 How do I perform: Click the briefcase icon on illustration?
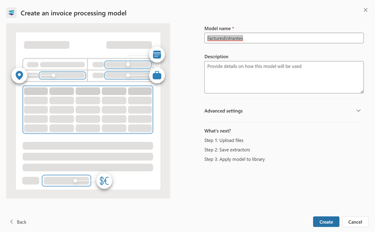point(157,75)
